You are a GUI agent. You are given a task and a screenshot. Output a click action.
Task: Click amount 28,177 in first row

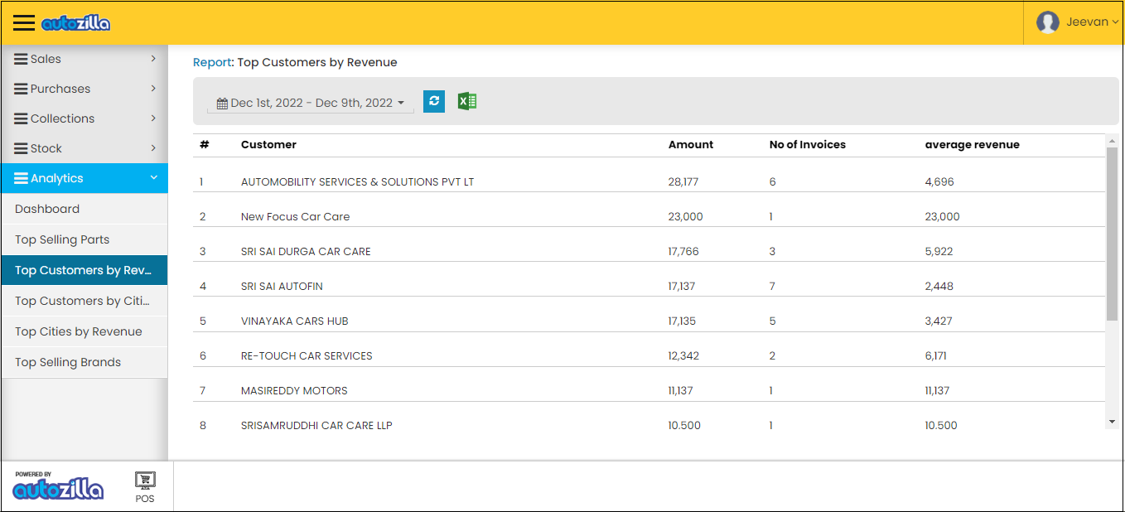tap(683, 181)
